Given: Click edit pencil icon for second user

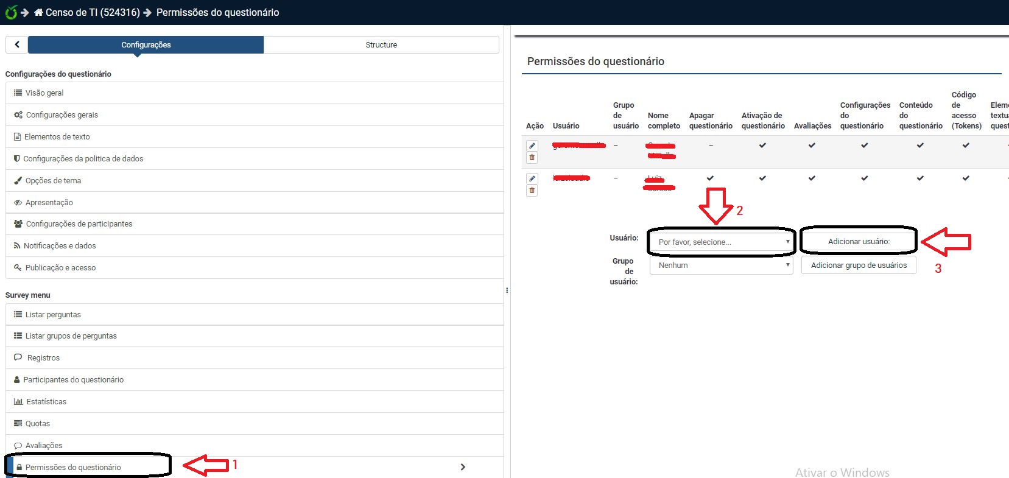Looking at the screenshot, I should click(532, 179).
